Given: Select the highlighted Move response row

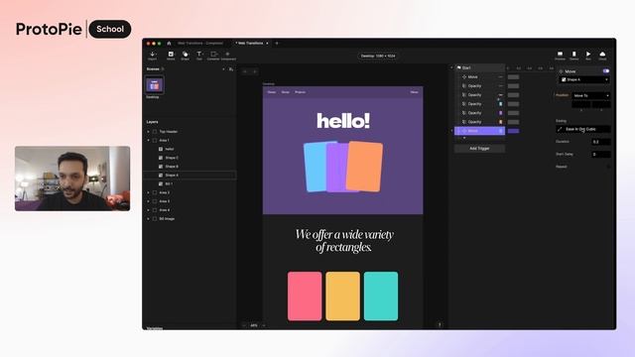Looking at the screenshot, I should (x=479, y=131).
